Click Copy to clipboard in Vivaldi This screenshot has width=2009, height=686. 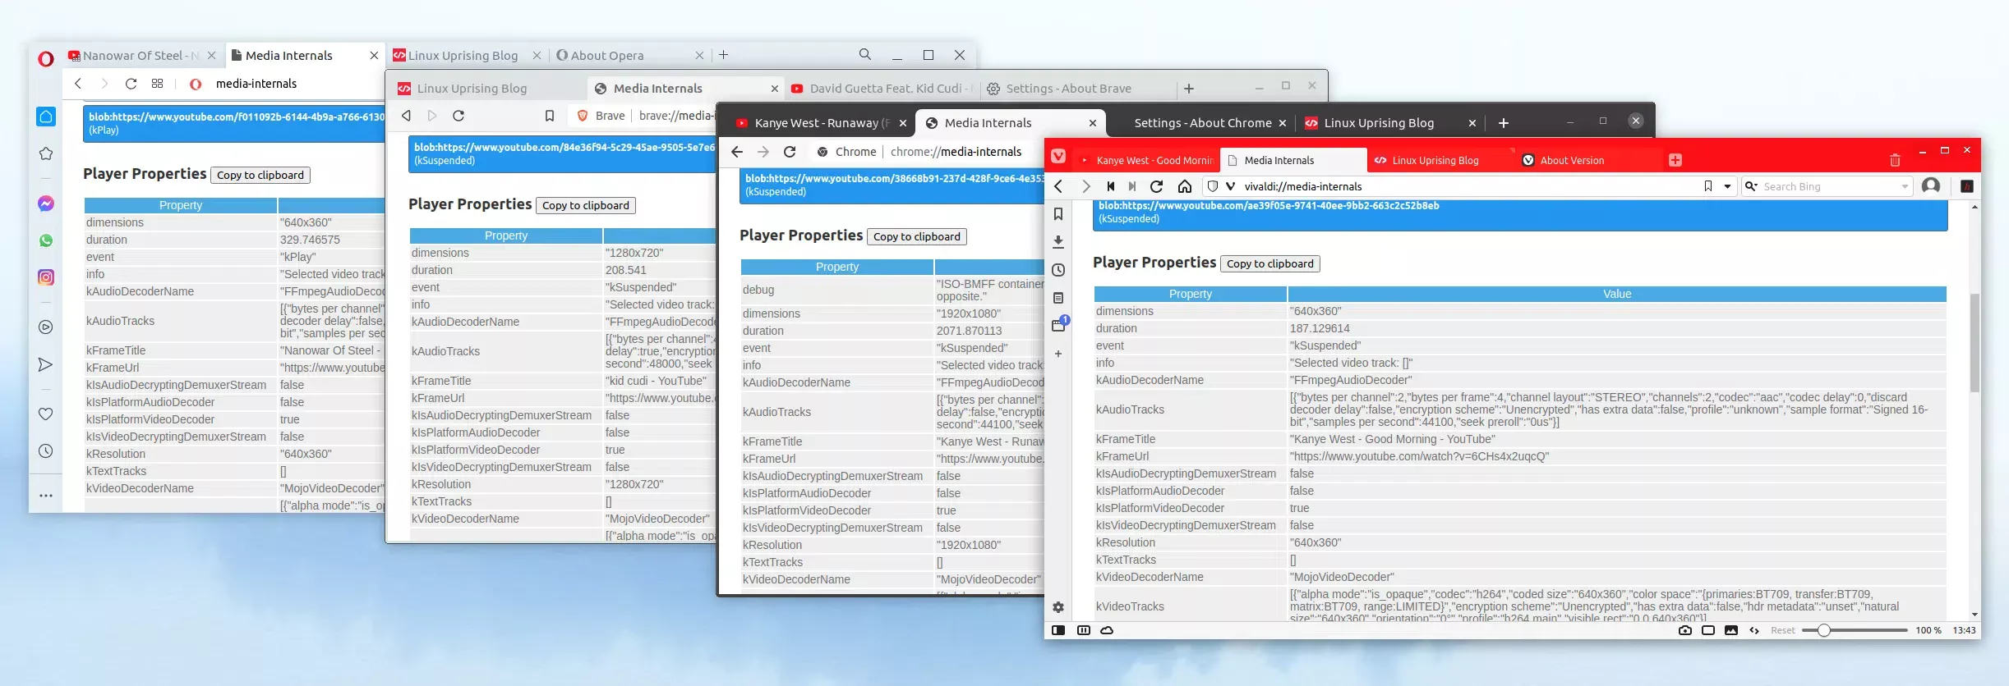(x=1269, y=263)
